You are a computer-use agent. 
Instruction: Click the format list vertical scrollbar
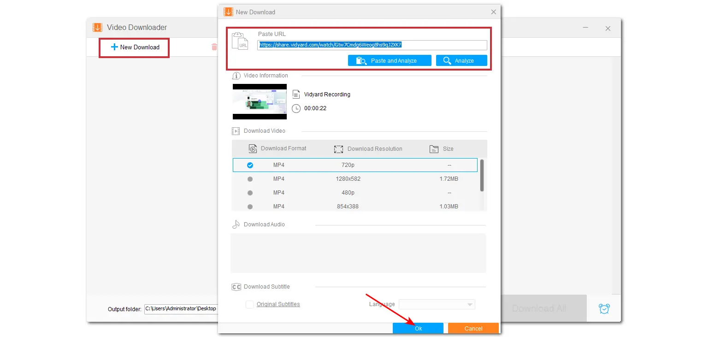(x=482, y=176)
